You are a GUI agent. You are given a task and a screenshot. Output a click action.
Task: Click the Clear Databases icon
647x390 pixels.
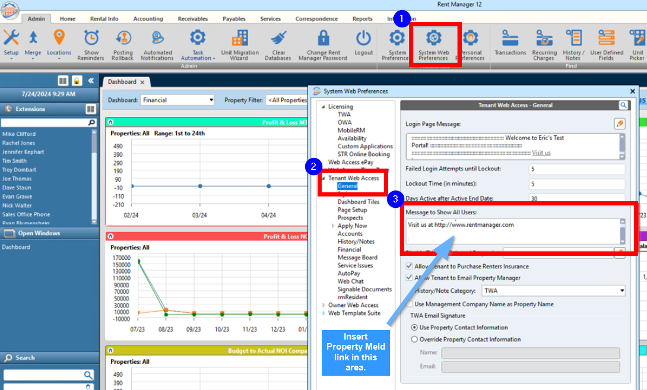click(x=278, y=44)
